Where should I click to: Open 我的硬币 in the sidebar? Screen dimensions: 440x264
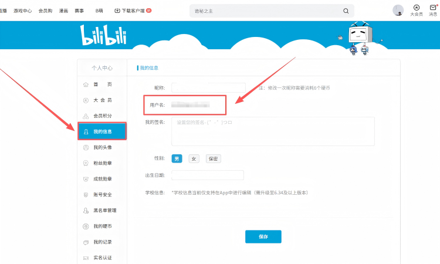pyautogui.click(x=102, y=226)
